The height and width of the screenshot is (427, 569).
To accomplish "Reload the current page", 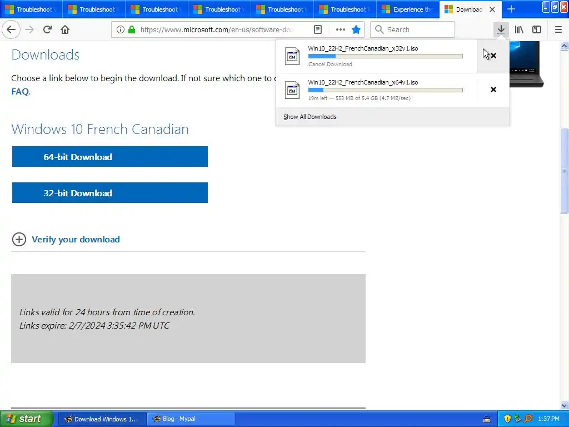I will coord(47,29).
